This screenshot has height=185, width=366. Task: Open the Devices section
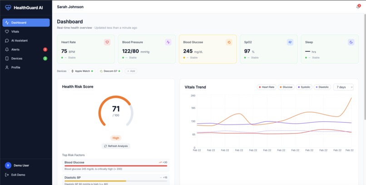point(26,58)
